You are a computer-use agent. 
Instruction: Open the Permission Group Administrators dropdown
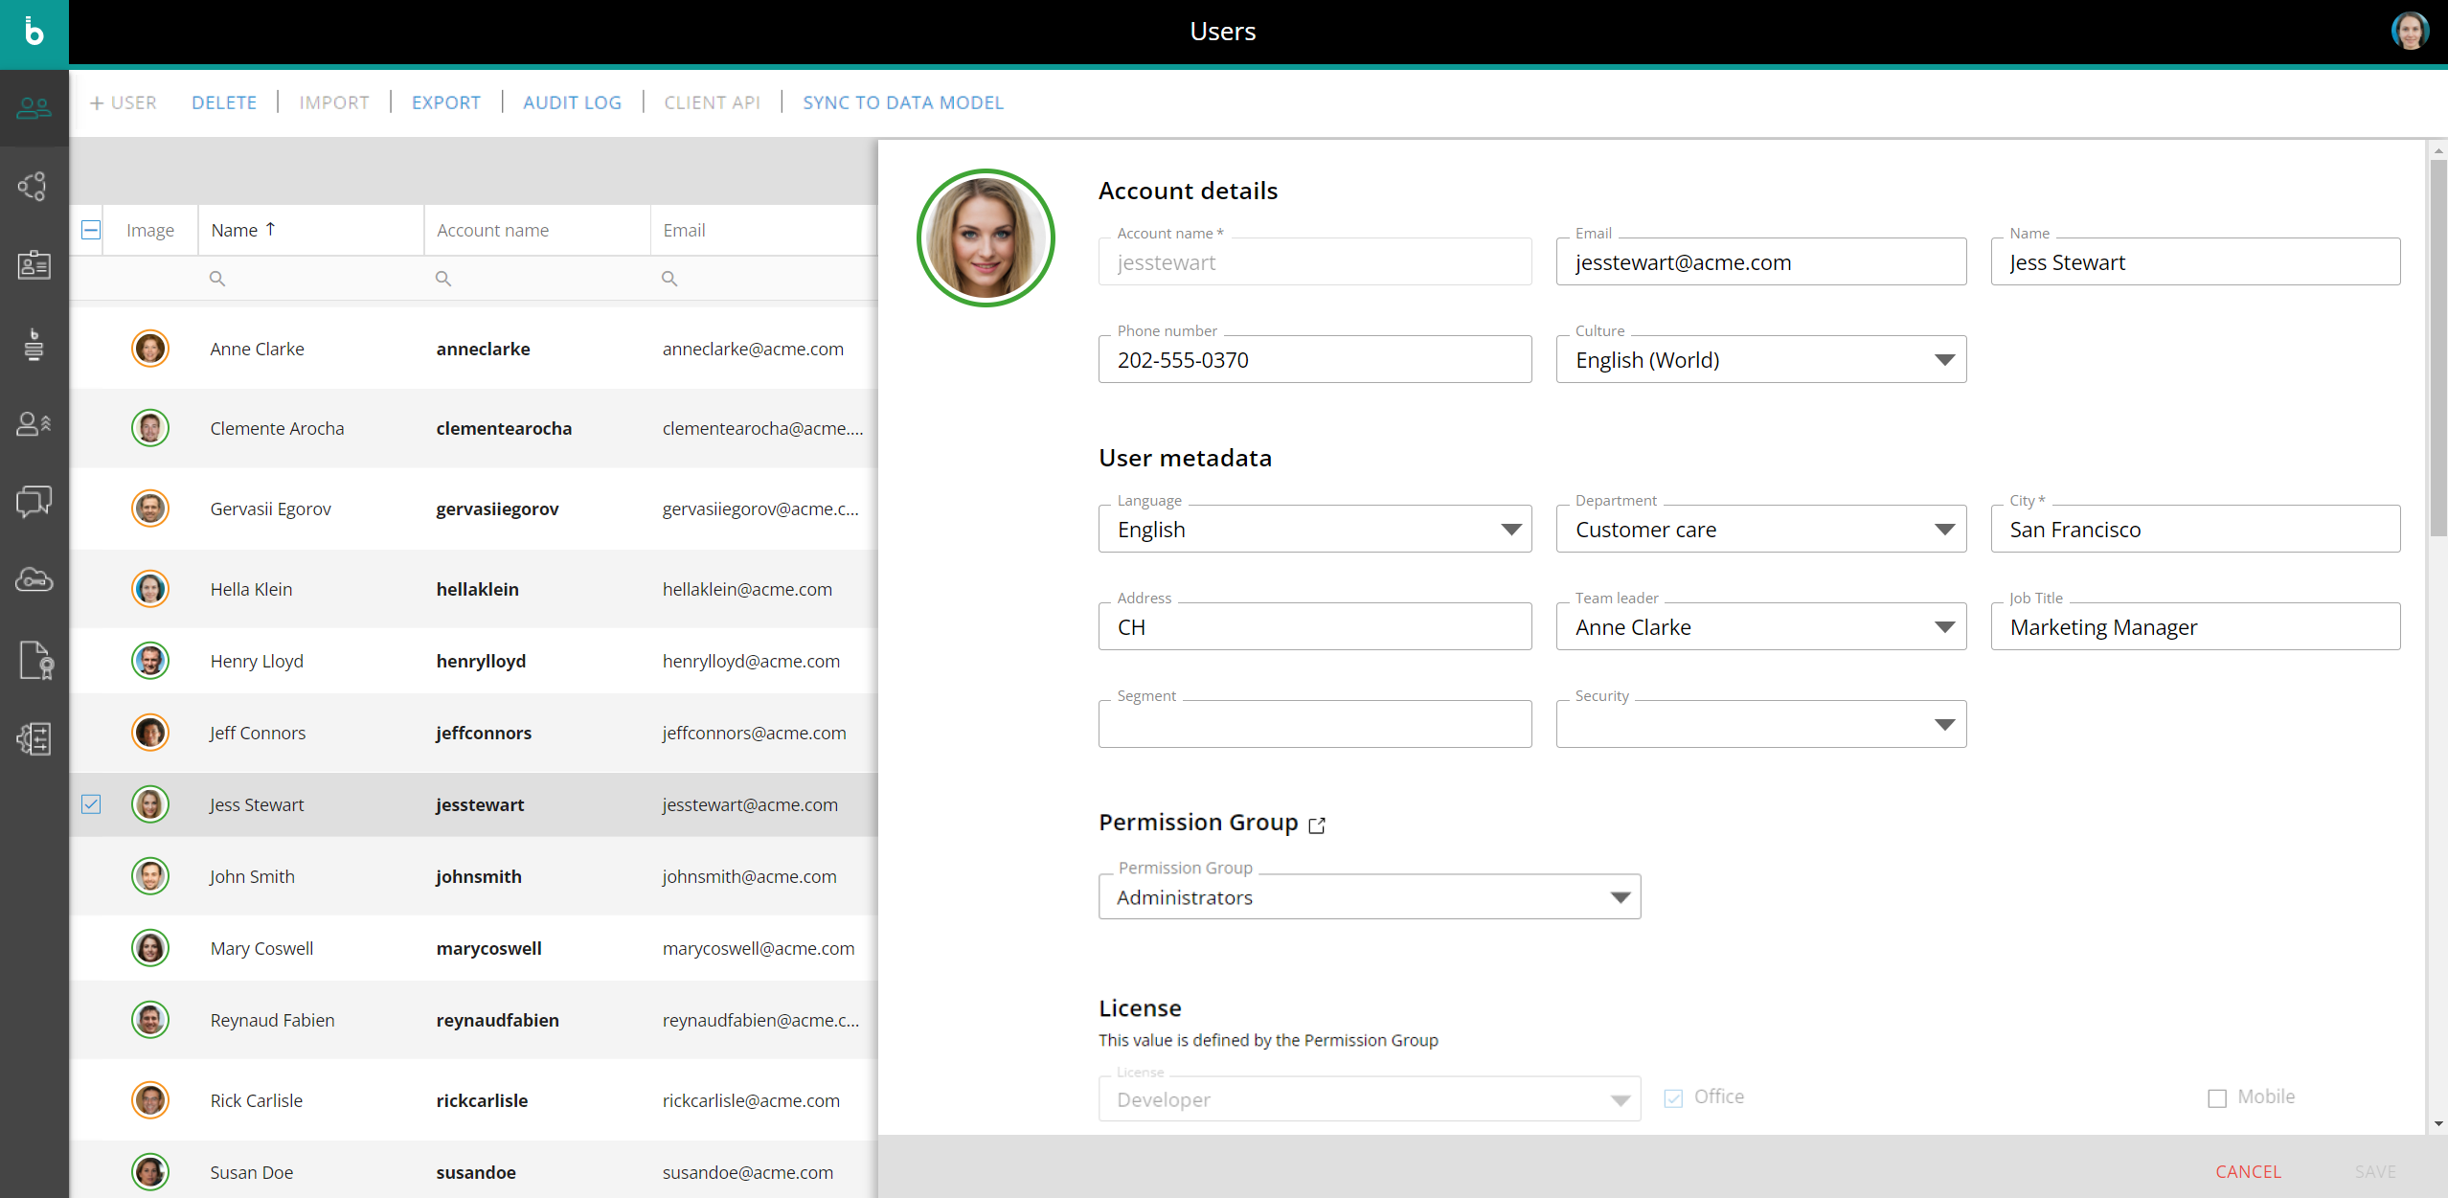pyautogui.click(x=1620, y=897)
